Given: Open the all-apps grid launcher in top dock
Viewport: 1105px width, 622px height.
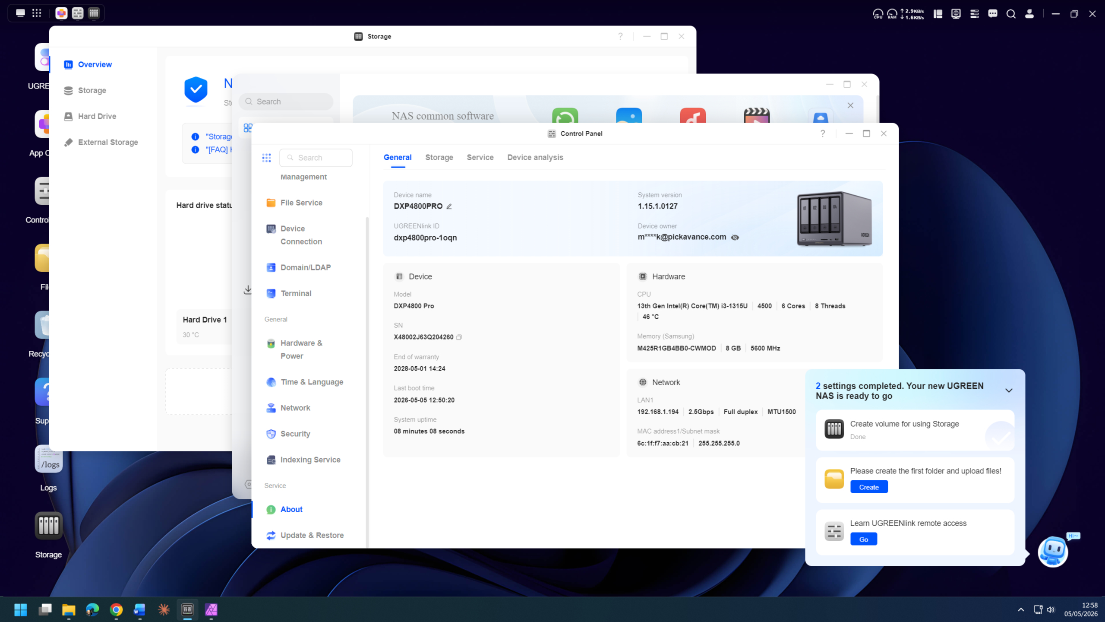Looking at the screenshot, I should pos(37,13).
